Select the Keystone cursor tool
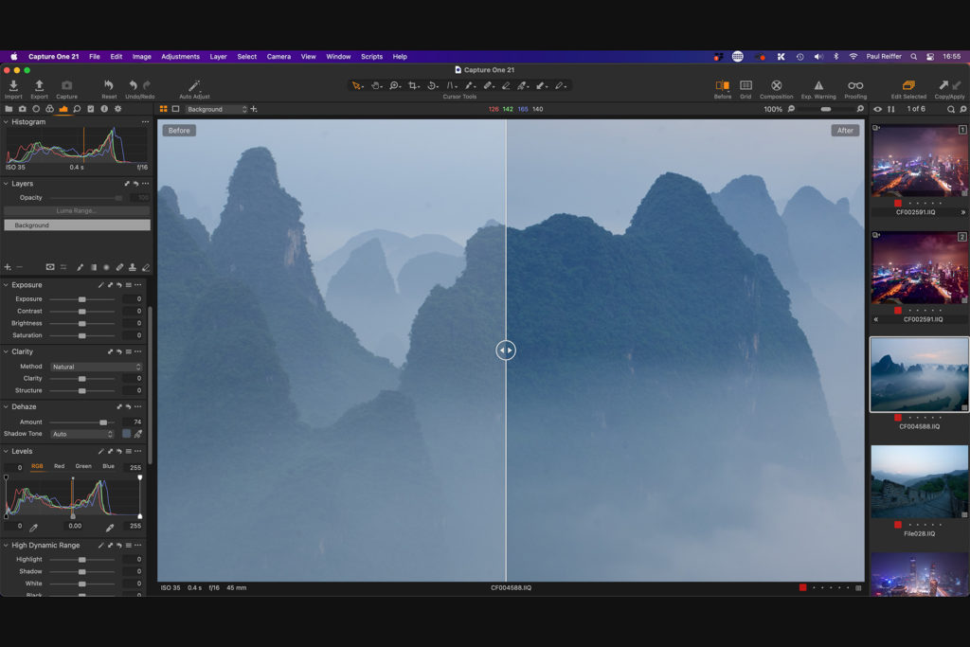This screenshot has height=647, width=970. [x=451, y=85]
